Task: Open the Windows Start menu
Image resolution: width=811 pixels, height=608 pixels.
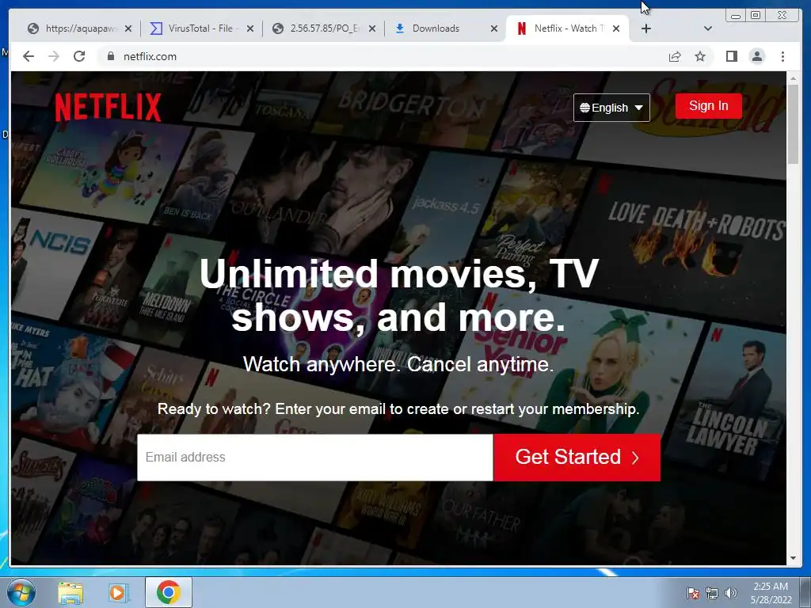Action: tap(21, 592)
